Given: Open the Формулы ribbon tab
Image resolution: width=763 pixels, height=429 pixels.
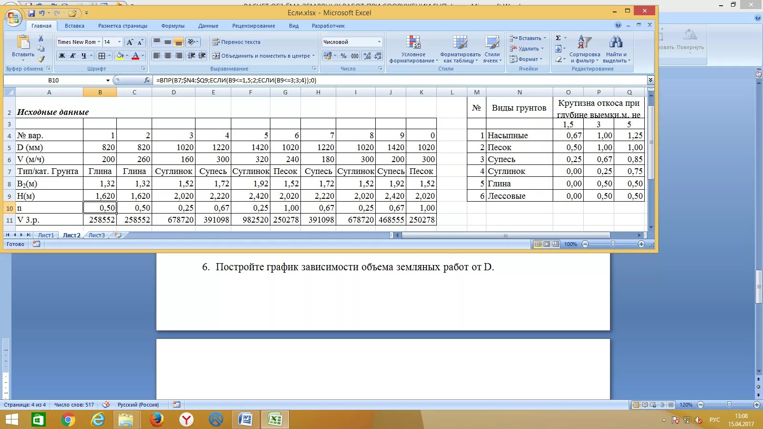Looking at the screenshot, I should pos(173,26).
